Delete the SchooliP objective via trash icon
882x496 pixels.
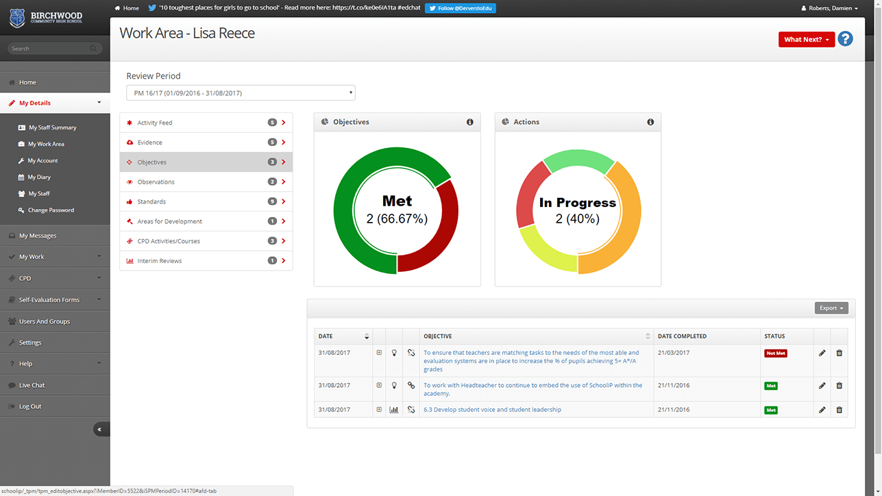pos(839,386)
